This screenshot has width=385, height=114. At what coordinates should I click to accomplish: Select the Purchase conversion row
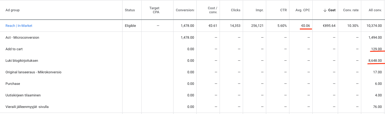click(192, 84)
